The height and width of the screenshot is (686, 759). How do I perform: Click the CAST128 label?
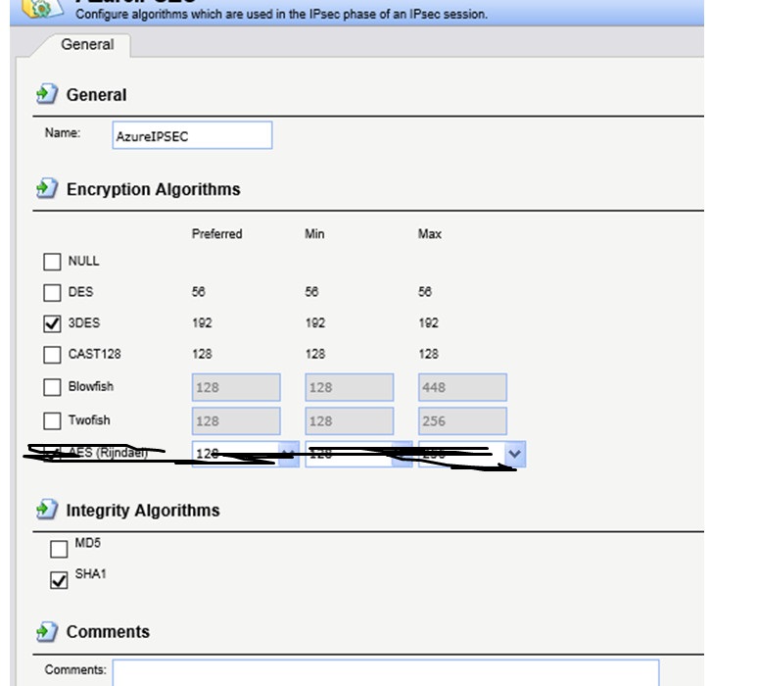click(94, 354)
